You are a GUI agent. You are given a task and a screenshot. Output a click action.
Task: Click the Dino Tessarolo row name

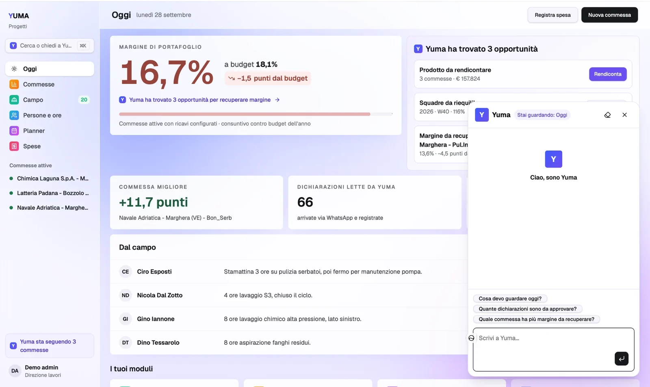coord(158,342)
